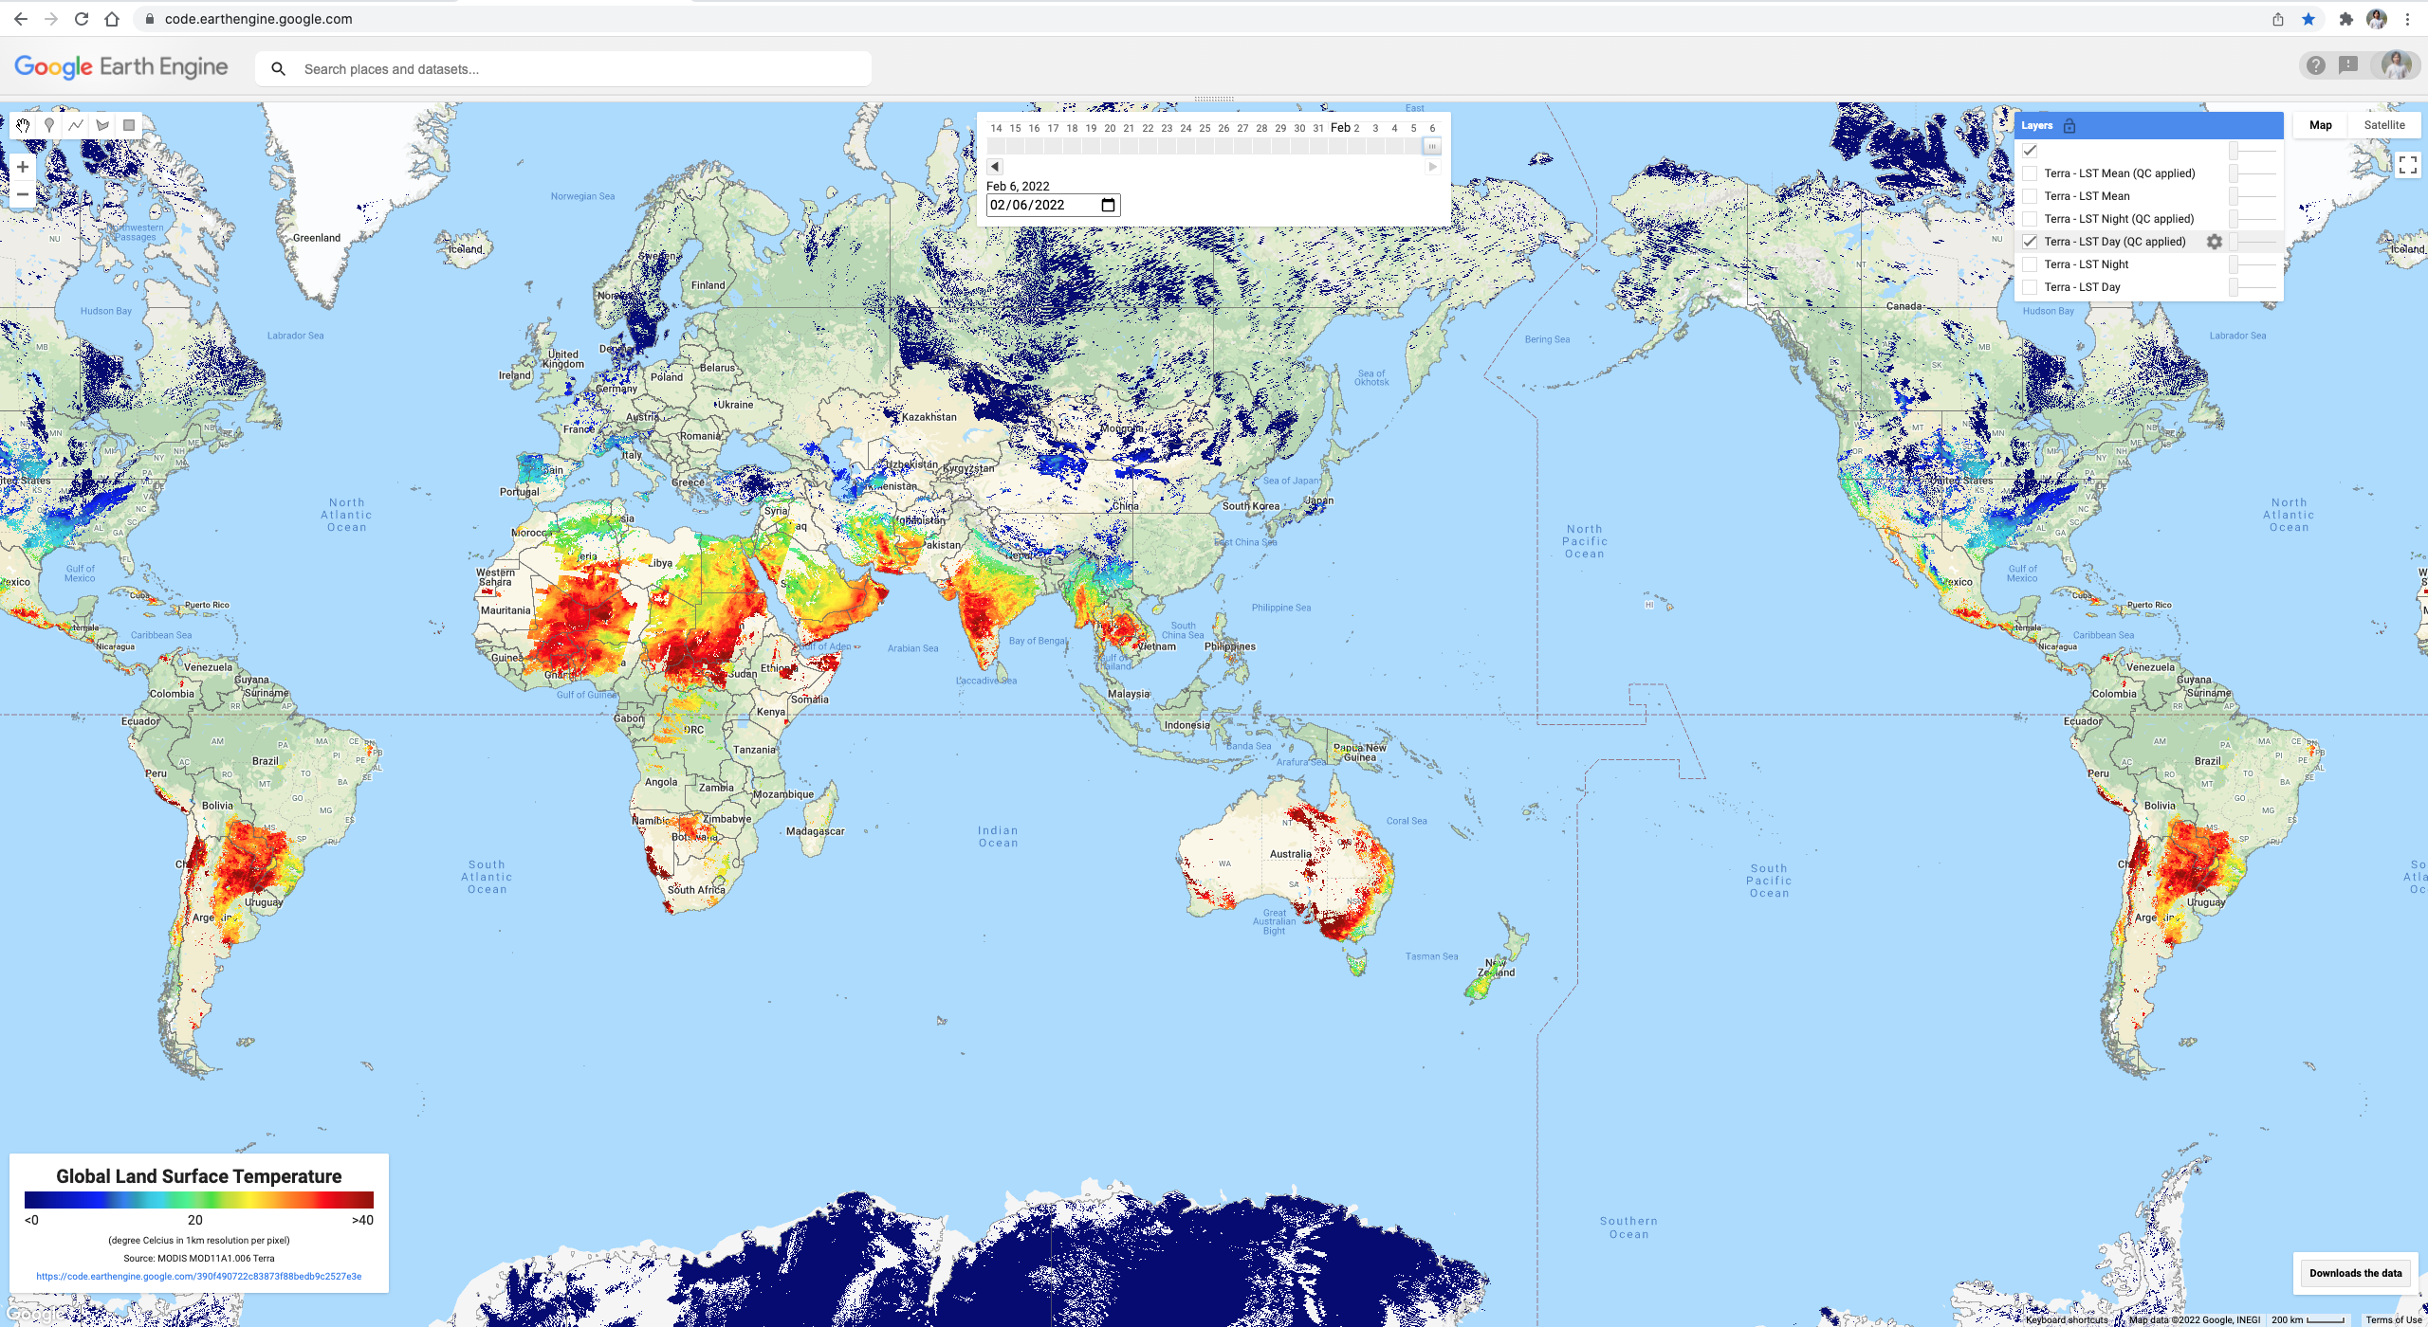Select the draw polygon shape tool
Screen dimensions: 2428x1327
coord(102,125)
